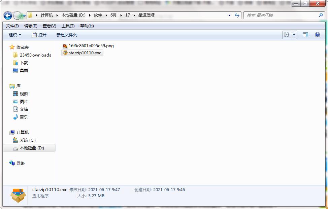Open the view options dropdown arrow
Image resolution: width=328 pixels, height=209 pixels.
pyautogui.click(x=294, y=35)
